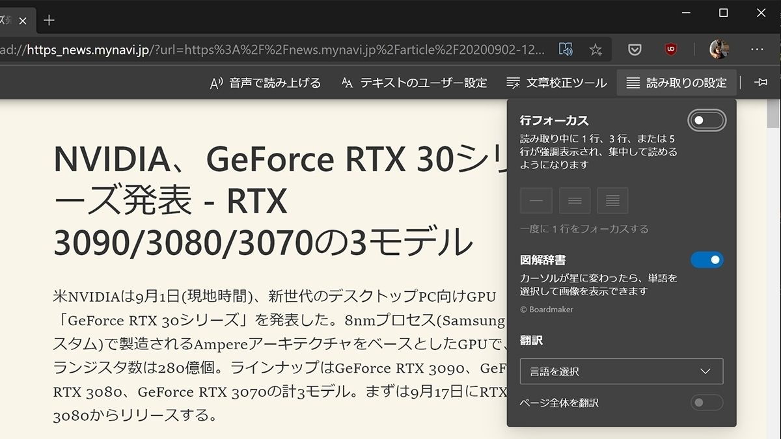Start 音声で読み上げる read aloud
The image size is (781, 439).
tap(265, 83)
